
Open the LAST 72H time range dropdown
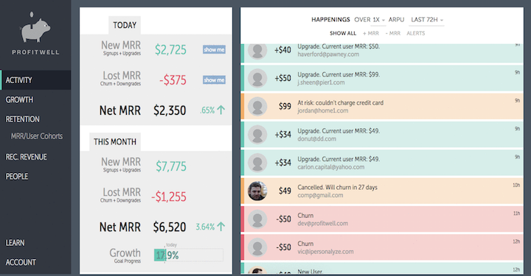[x=427, y=20]
